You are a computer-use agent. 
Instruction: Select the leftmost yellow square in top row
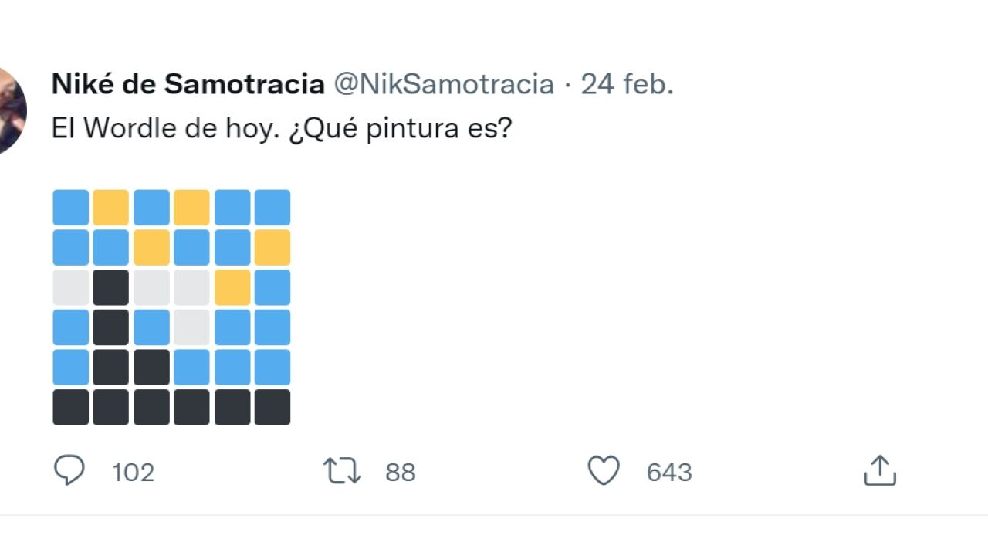click(x=111, y=208)
